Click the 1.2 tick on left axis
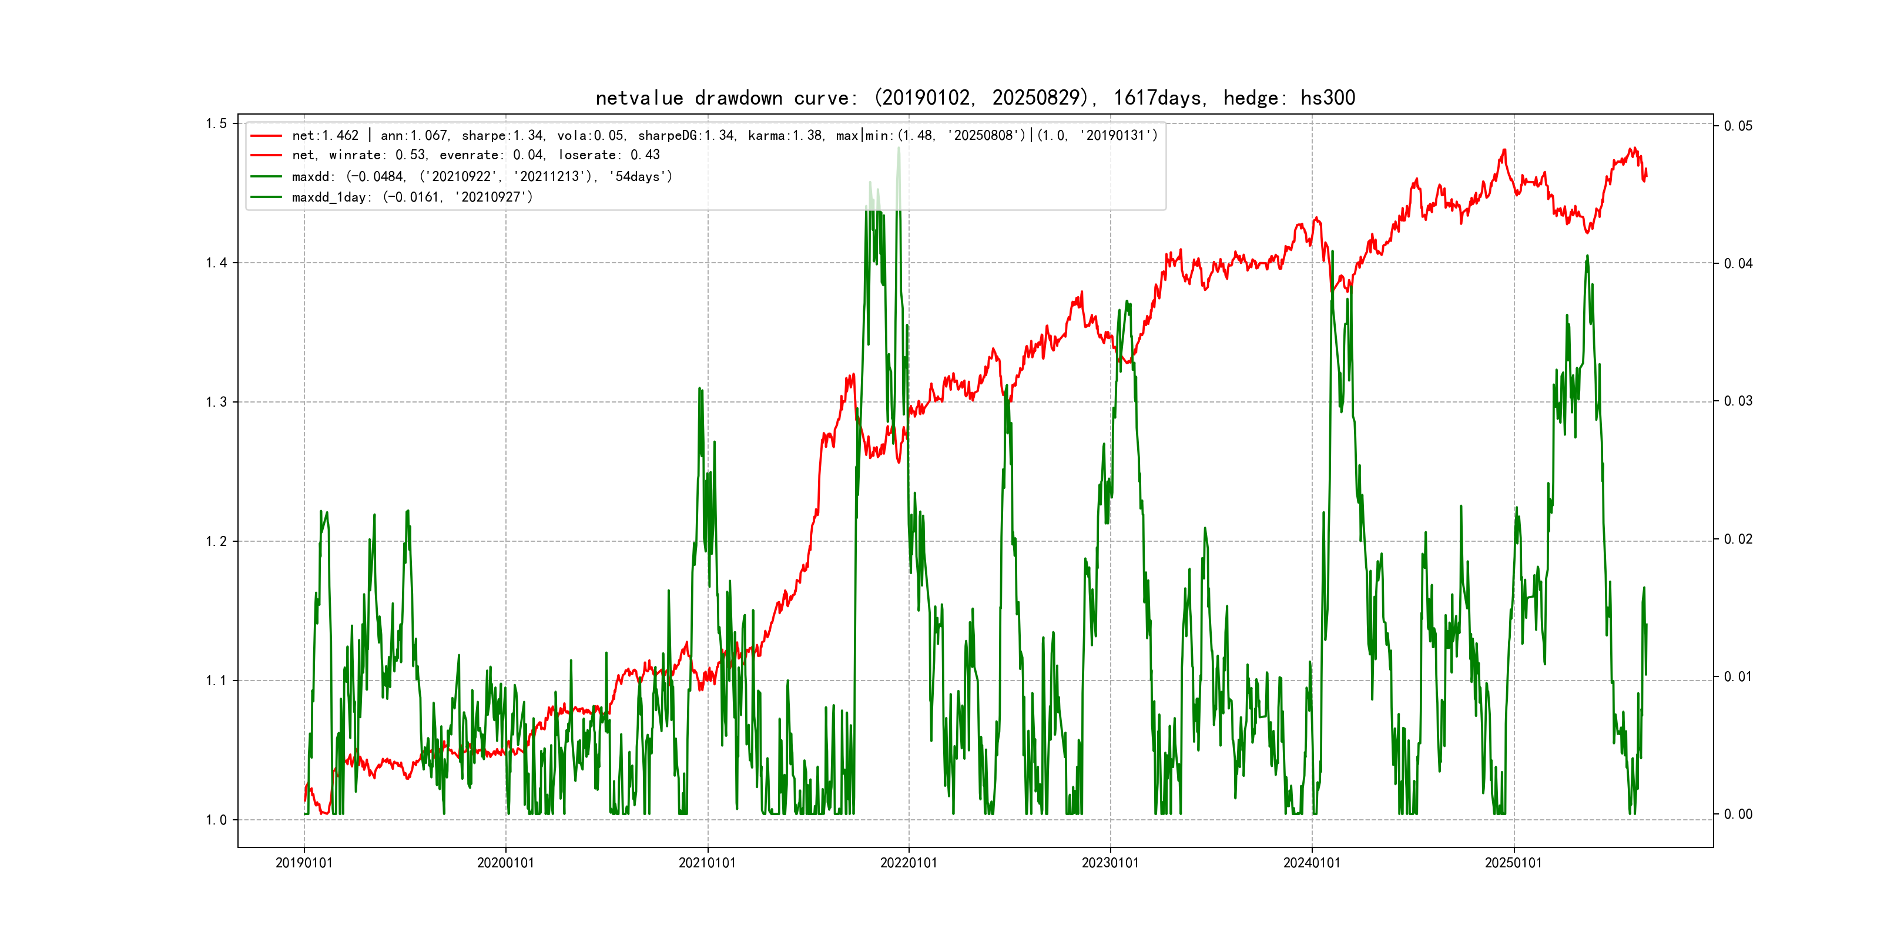This screenshot has width=1904, height=952. [216, 541]
